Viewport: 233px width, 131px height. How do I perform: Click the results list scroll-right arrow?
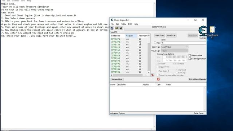click(146, 75)
